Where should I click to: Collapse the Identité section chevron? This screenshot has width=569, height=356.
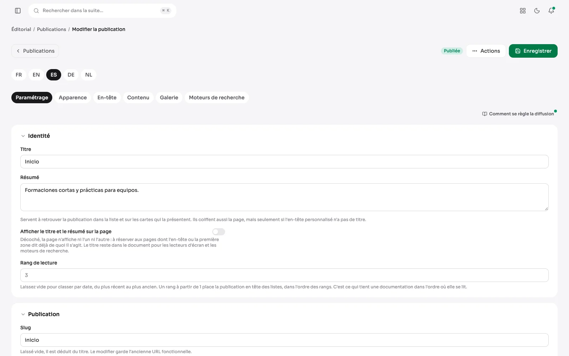(x=23, y=136)
